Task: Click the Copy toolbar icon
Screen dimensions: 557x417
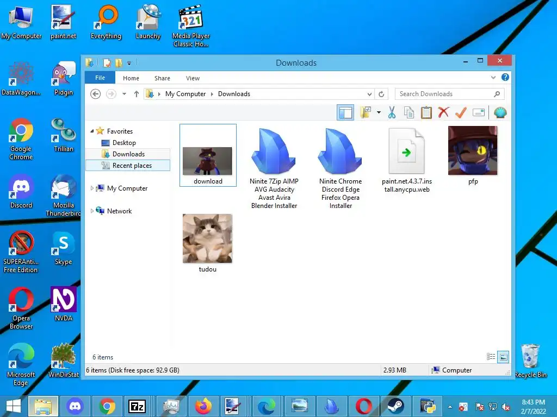Action: point(409,113)
